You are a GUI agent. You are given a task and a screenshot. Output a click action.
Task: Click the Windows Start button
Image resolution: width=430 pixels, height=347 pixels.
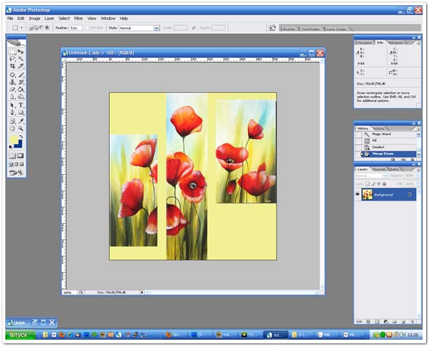tap(18, 335)
